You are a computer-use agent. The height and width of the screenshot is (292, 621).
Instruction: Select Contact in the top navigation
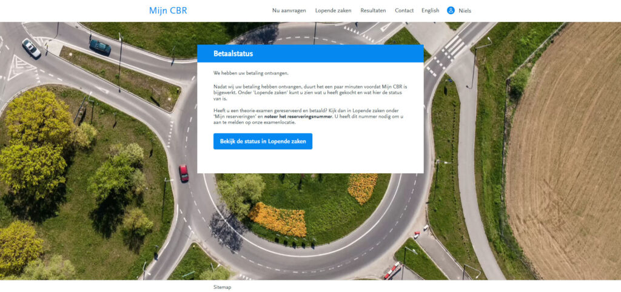pyautogui.click(x=404, y=10)
